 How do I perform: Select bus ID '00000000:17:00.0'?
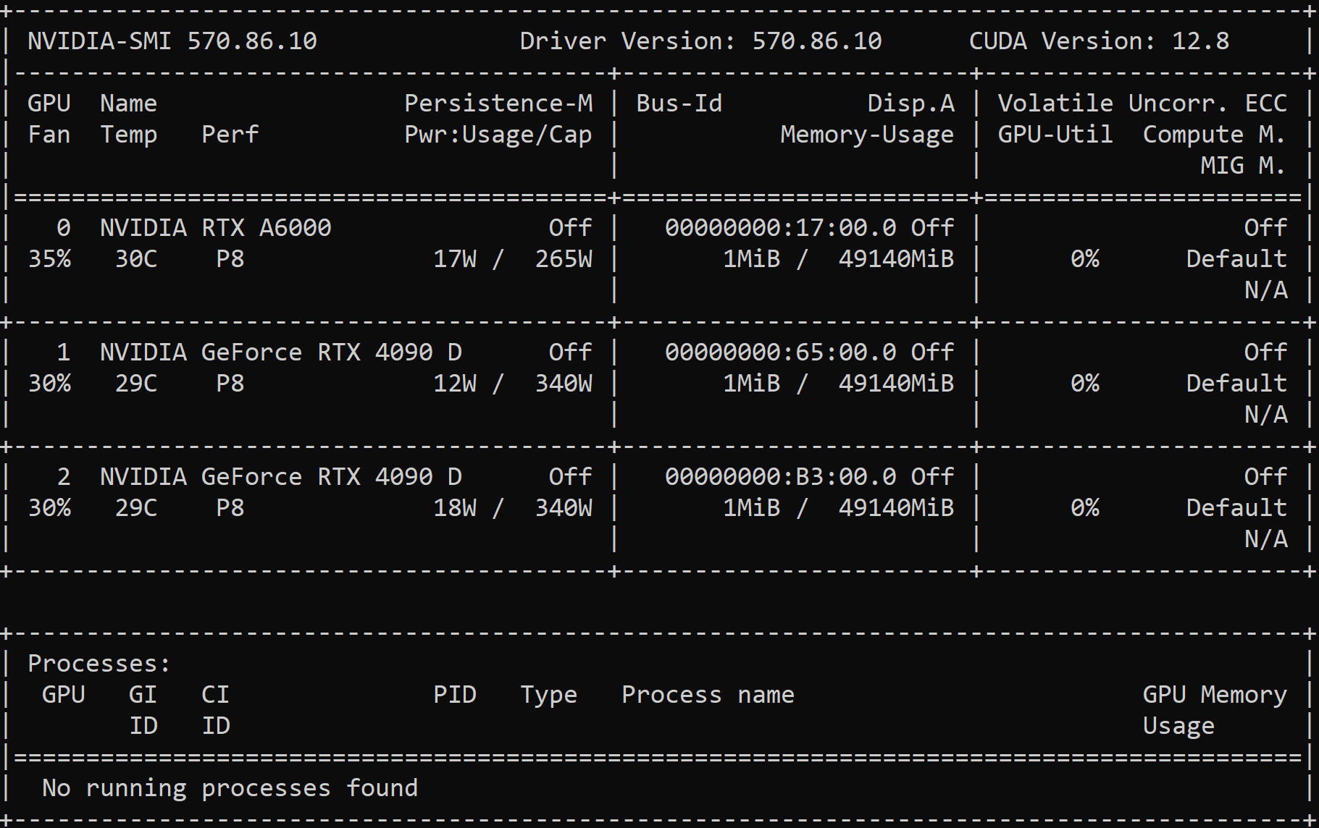point(781,227)
